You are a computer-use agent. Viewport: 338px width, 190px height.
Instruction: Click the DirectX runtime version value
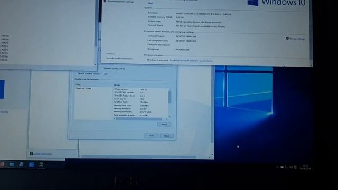[x=106, y=74]
